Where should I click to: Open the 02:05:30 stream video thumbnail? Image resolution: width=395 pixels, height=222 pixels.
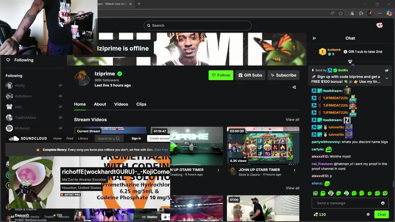pyautogui.click(x=263, y=146)
